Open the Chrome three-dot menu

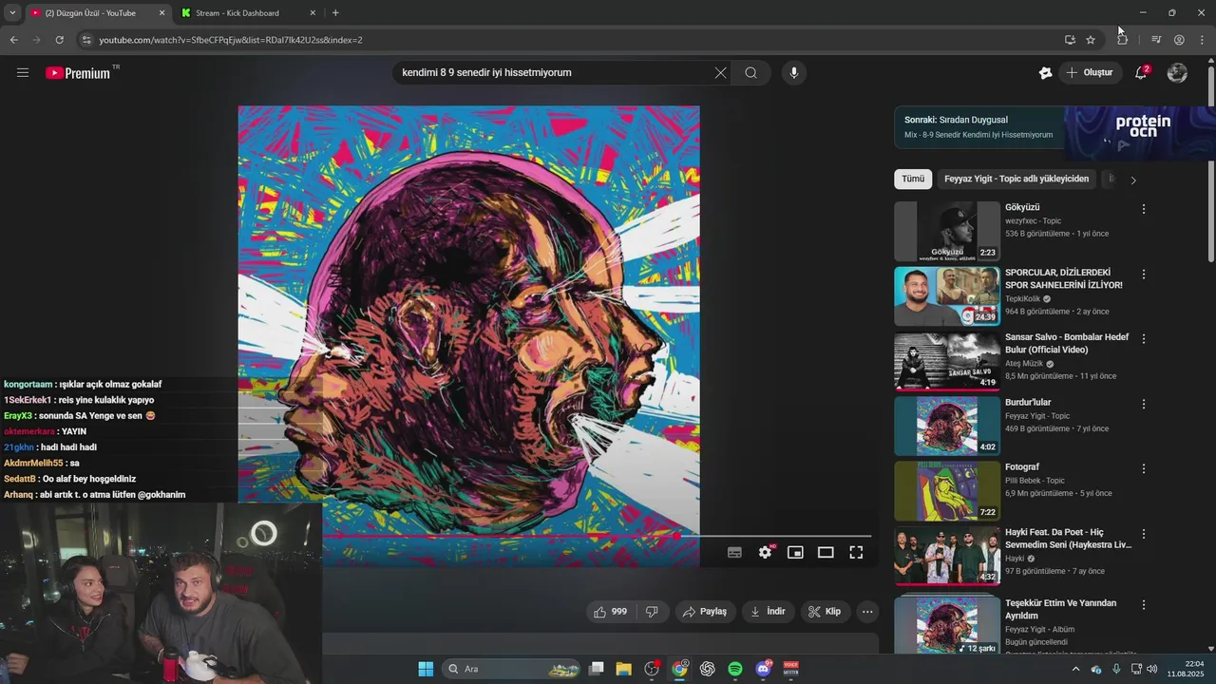pos(1202,40)
